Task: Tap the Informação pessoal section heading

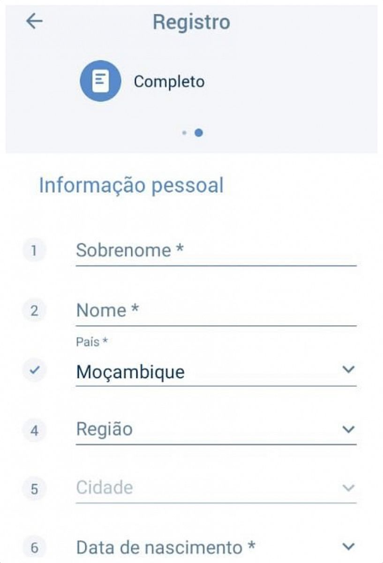Action: click(131, 185)
